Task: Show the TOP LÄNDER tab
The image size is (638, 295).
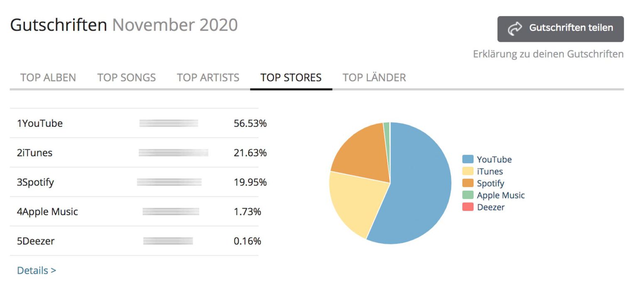Action: 374,77
